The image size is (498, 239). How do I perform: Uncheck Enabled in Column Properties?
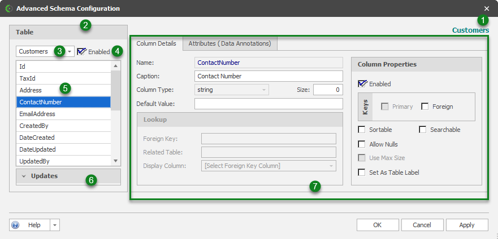(362, 84)
